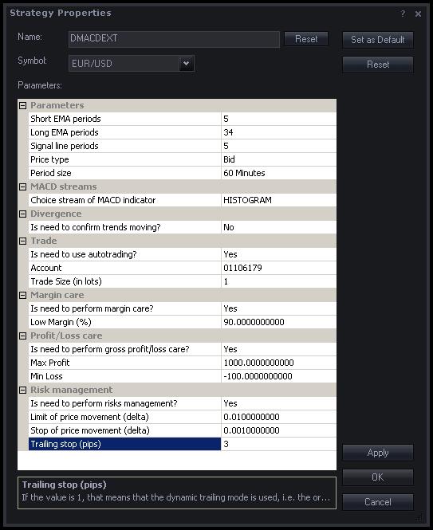Collapse the Margin care group
Image resolution: width=433 pixels, height=530 pixels.
[x=22, y=295]
